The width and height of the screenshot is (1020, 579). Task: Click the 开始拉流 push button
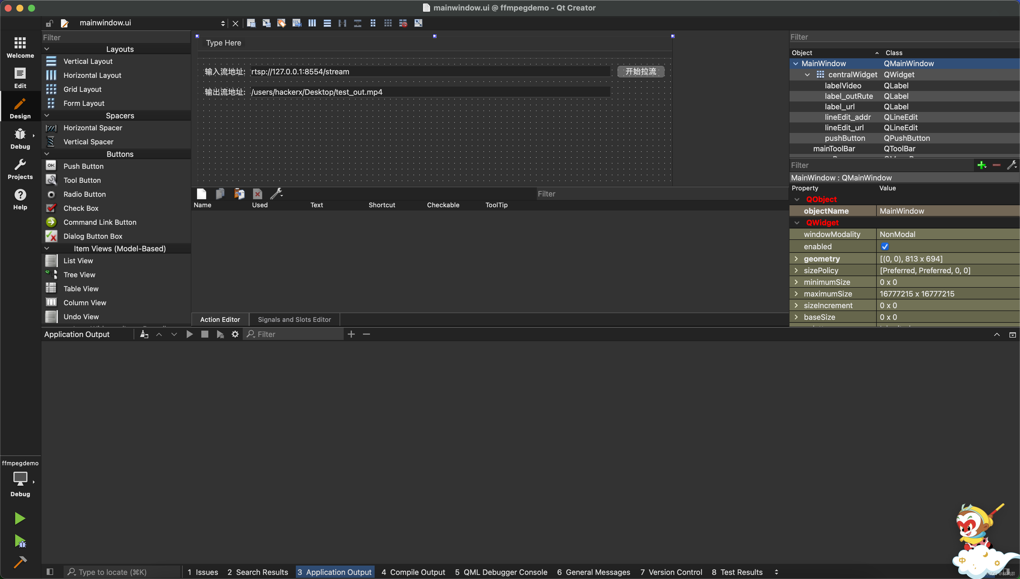pyautogui.click(x=640, y=72)
